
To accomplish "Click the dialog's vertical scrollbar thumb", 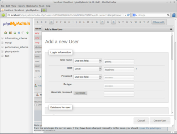I will [172, 48].
